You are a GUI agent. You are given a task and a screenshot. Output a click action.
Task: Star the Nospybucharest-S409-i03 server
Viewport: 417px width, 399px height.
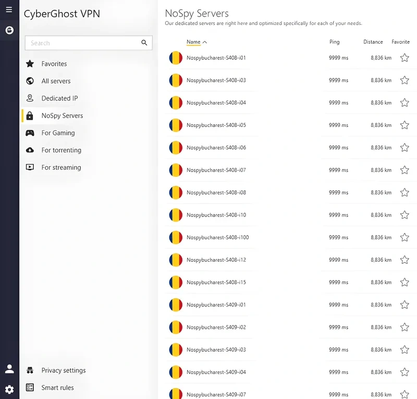[404, 350]
